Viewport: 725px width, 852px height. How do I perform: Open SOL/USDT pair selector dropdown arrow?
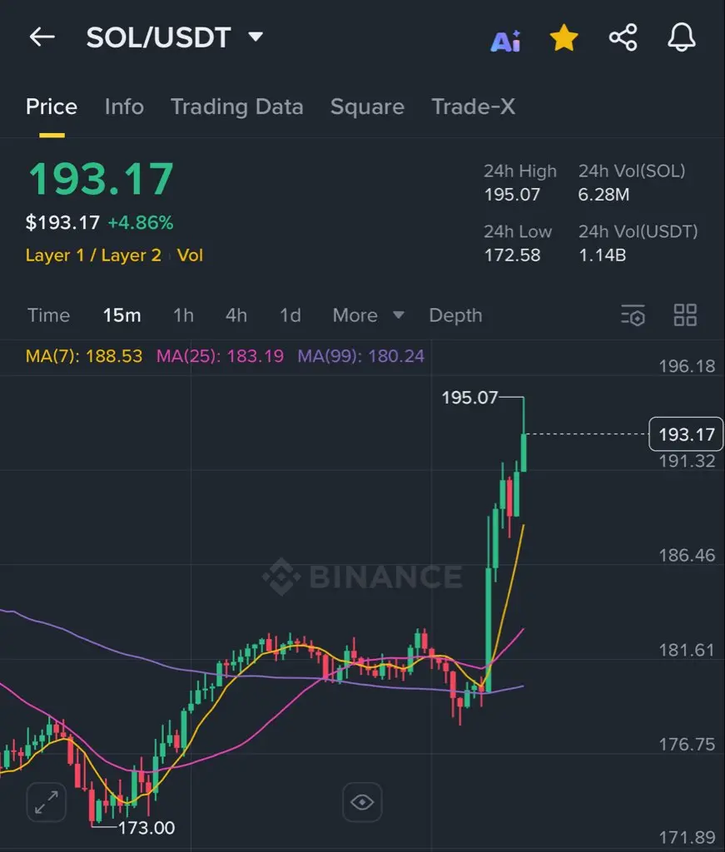click(256, 37)
